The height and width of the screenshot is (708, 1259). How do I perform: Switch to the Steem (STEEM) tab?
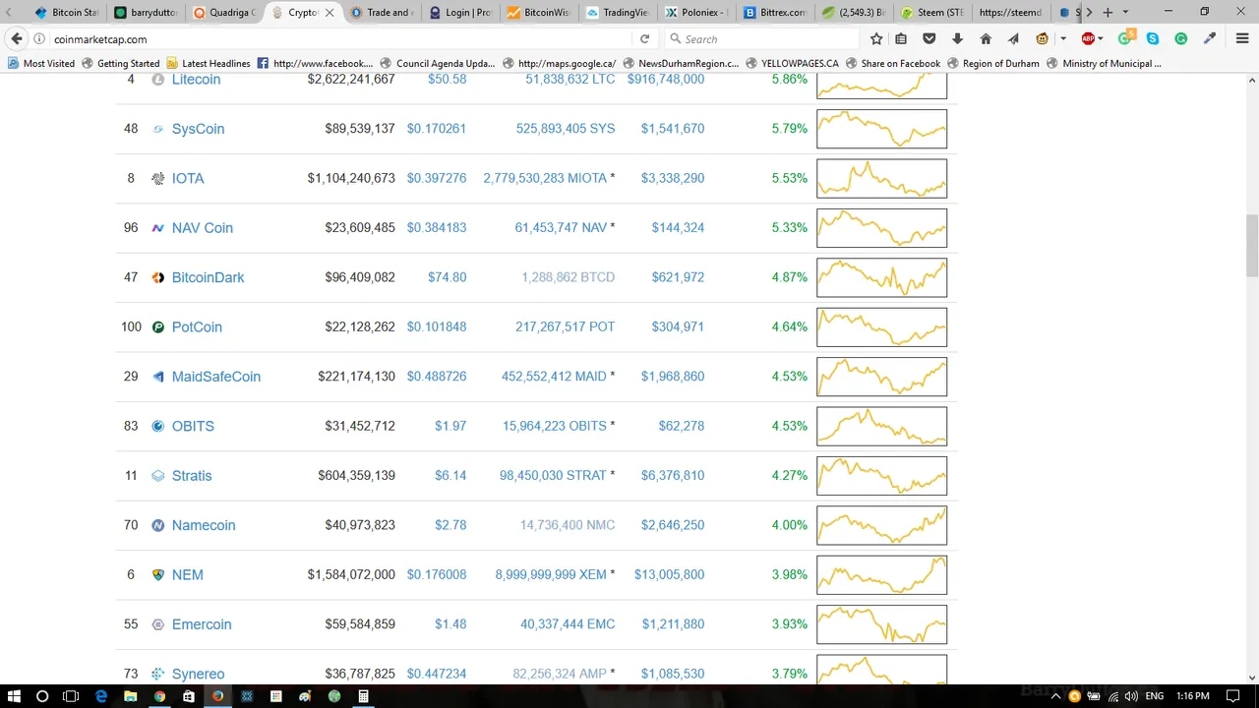pos(932,13)
